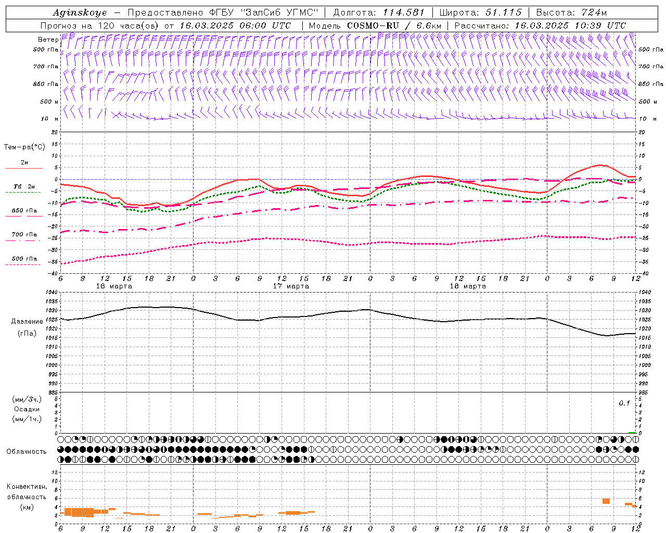
Task: Click the (км) convective height unit label
Action: click(x=27, y=506)
